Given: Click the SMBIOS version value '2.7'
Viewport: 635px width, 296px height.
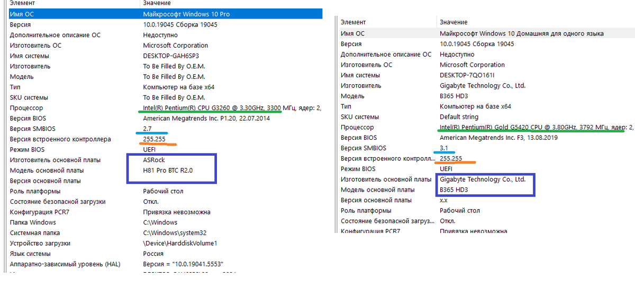Looking at the screenshot, I should pyautogui.click(x=148, y=129).
